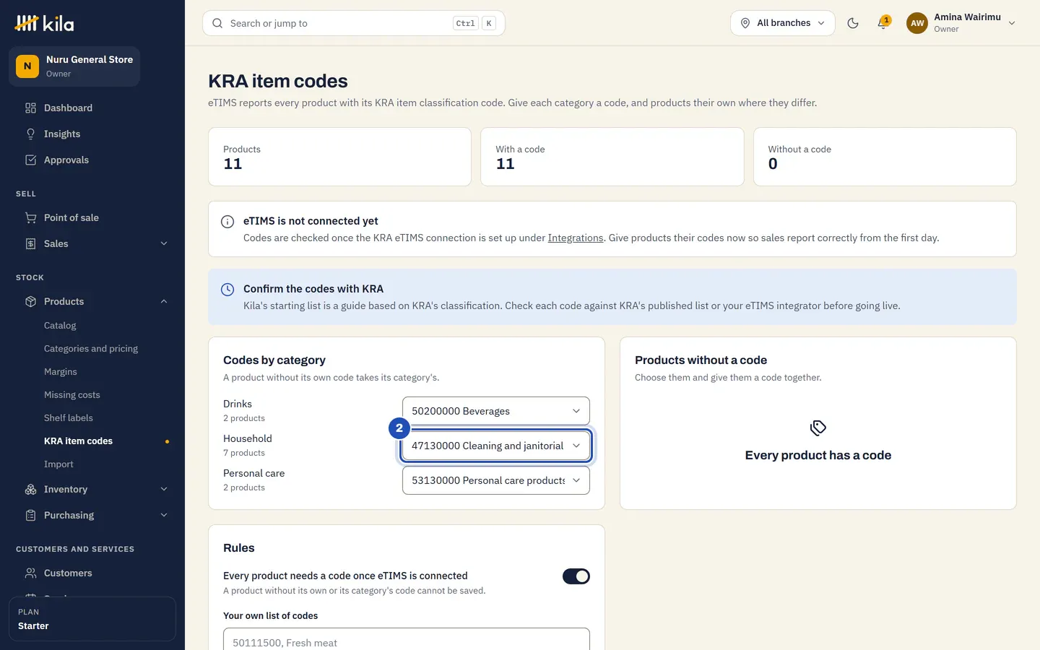Open the All branches dropdown
This screenshot has width=1040, height=650.
[x=783, y=23]
